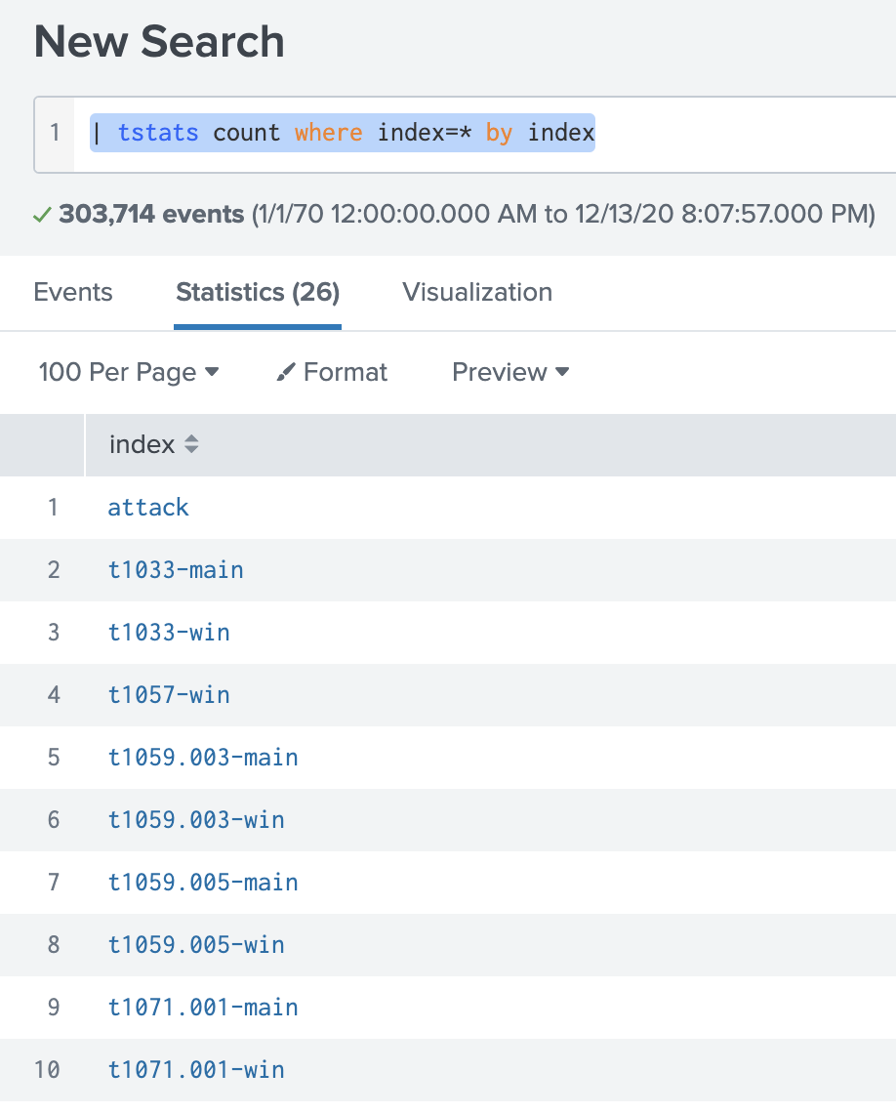This screenshot has width=896, height=1113.
Task: Click the green job completed checkmark
Action: click(42, 215)
